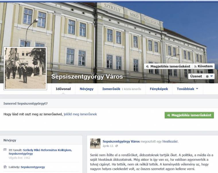Click Megjelölés ismerősként on the cover photo
Viewport: 218px width, 173px height.
tap(168, 66)
